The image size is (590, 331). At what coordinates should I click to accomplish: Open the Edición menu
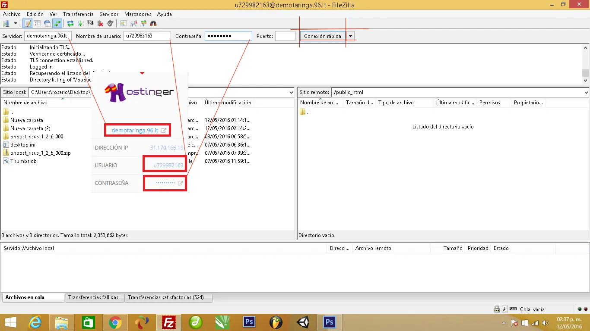(x=35, y=14)
